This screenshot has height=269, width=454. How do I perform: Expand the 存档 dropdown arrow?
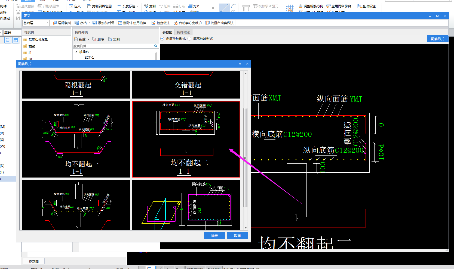coord(89,23)
